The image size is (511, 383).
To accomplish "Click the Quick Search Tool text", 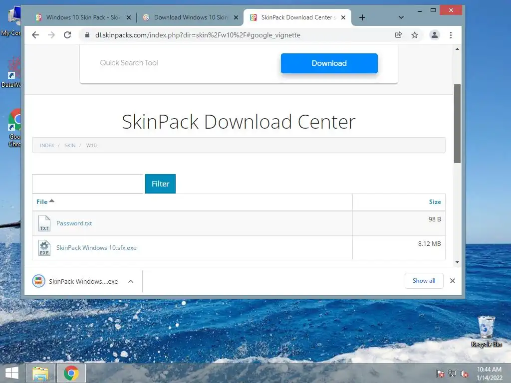I will coord(129,62).
